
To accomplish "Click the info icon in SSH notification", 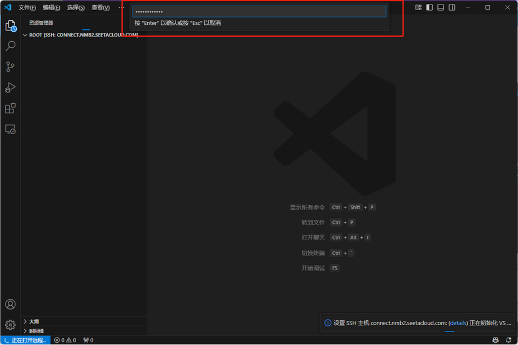I will (328, 323).
